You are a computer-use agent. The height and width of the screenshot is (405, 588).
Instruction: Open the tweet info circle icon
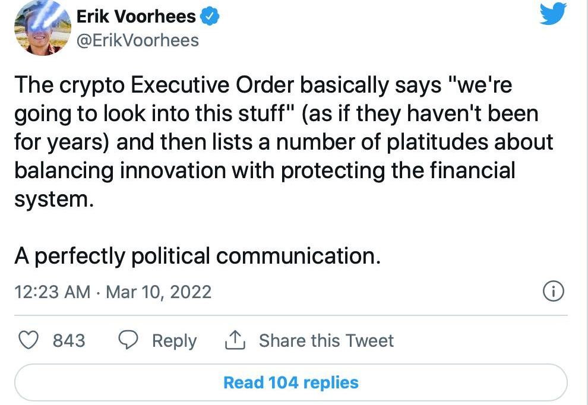(x=553, y=291)
